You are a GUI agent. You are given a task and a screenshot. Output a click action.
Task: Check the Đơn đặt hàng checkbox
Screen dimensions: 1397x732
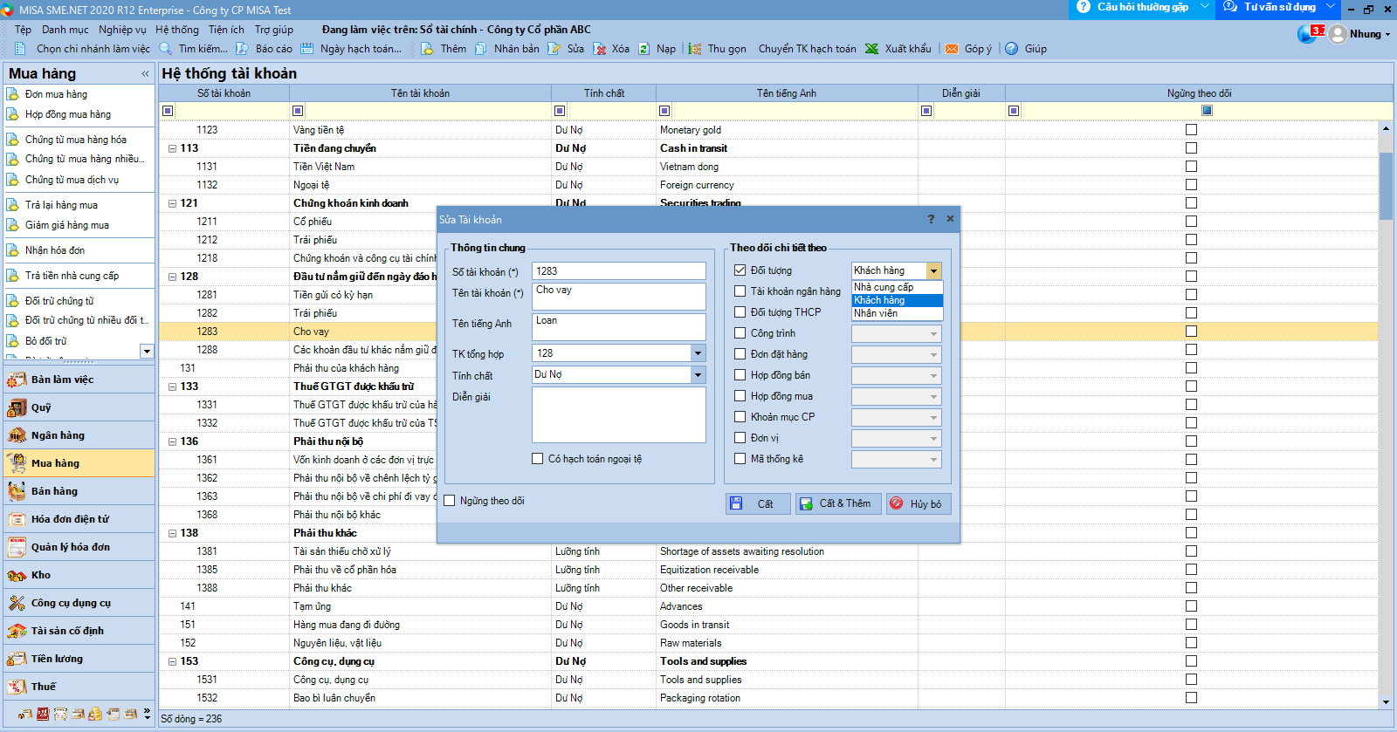tap(740, 354)
